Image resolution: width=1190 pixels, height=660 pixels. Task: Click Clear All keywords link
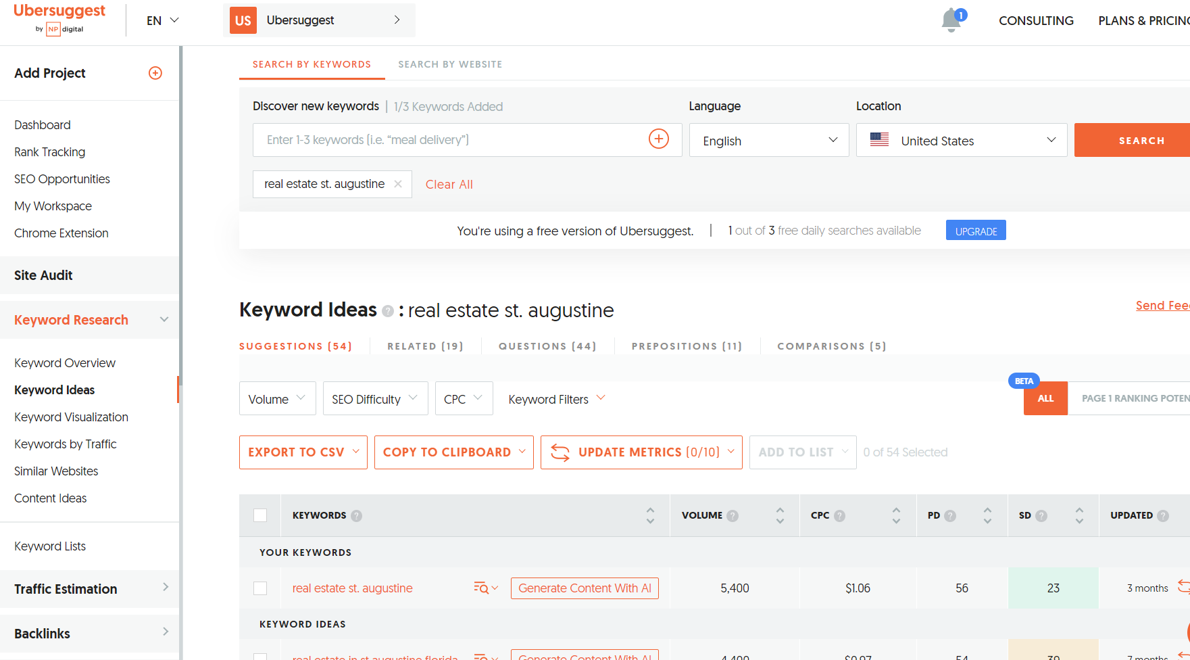click(x=449, y=185)
